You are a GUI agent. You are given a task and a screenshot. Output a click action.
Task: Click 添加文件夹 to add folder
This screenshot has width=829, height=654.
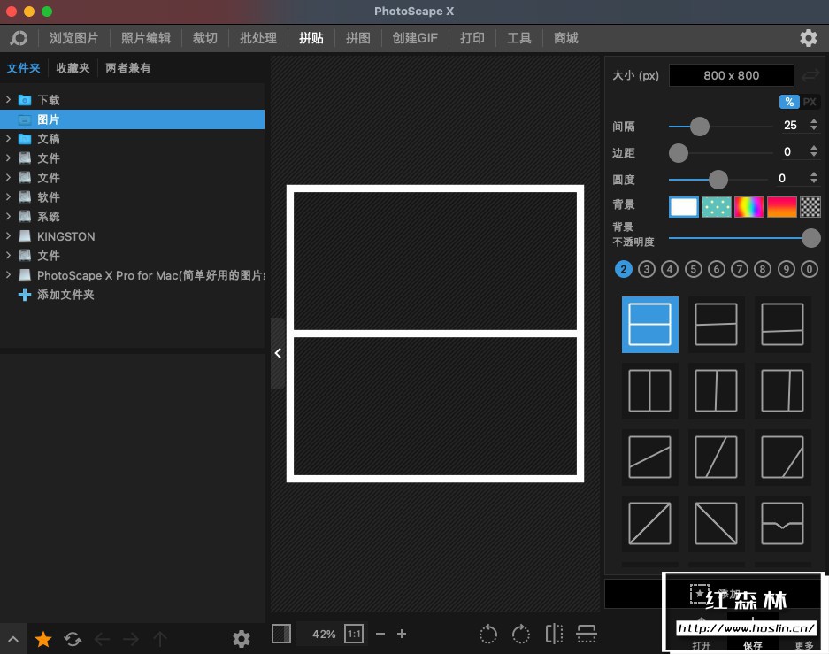coord(65,295)
